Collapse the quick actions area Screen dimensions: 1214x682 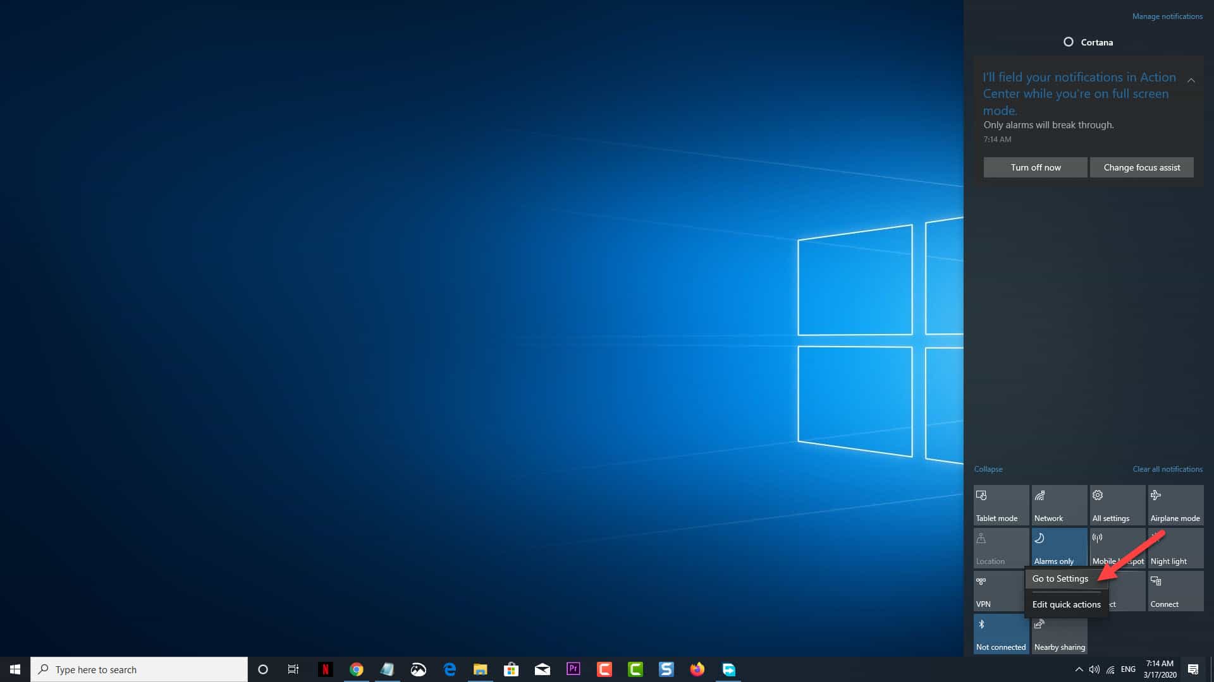[988, 469]
